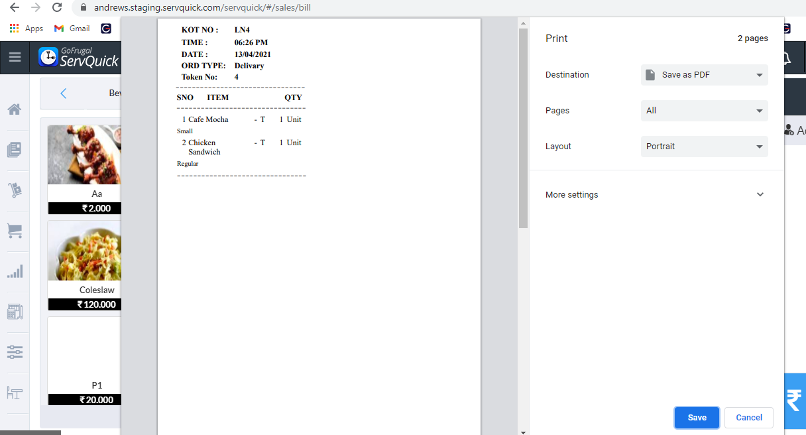Open the Home icon in sidebar
Image resolution: width=806 pixels, height=435 pixels.
coord(15,109)
